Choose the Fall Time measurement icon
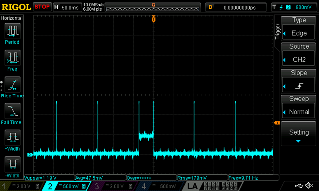 12,111
